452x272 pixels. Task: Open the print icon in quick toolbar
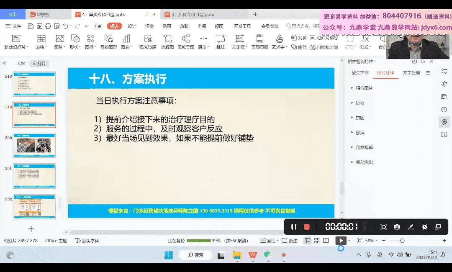pyautogui.click(x=48, y=26)
